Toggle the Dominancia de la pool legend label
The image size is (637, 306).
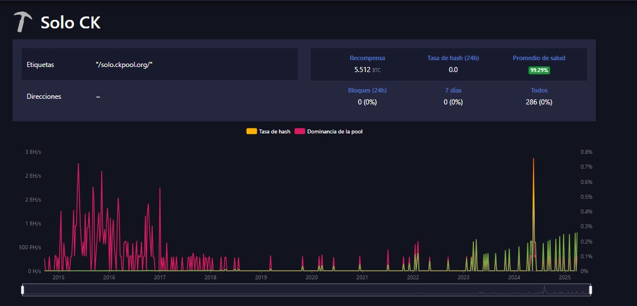coord(335,132)
